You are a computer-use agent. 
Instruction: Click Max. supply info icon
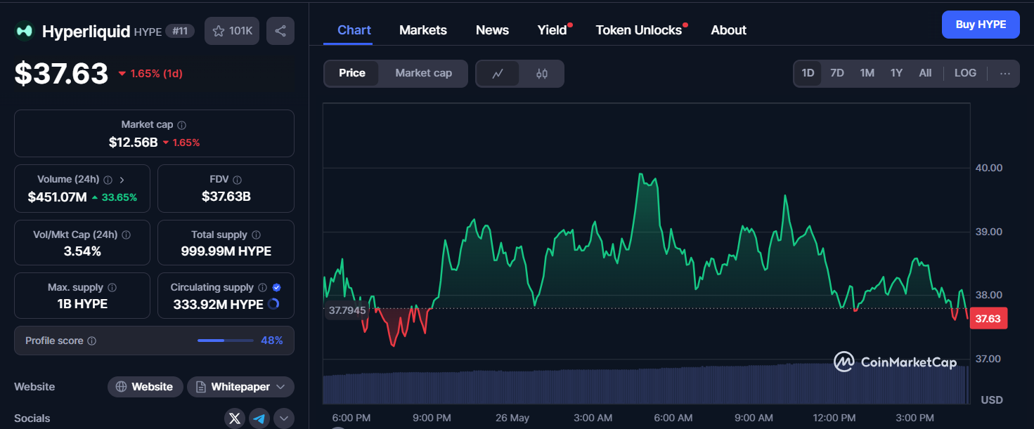[112, 288]
